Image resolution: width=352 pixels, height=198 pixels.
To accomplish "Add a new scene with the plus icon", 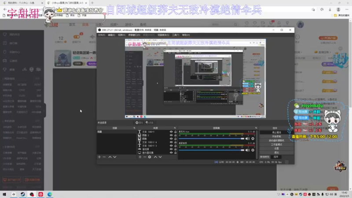I will 99,157.
